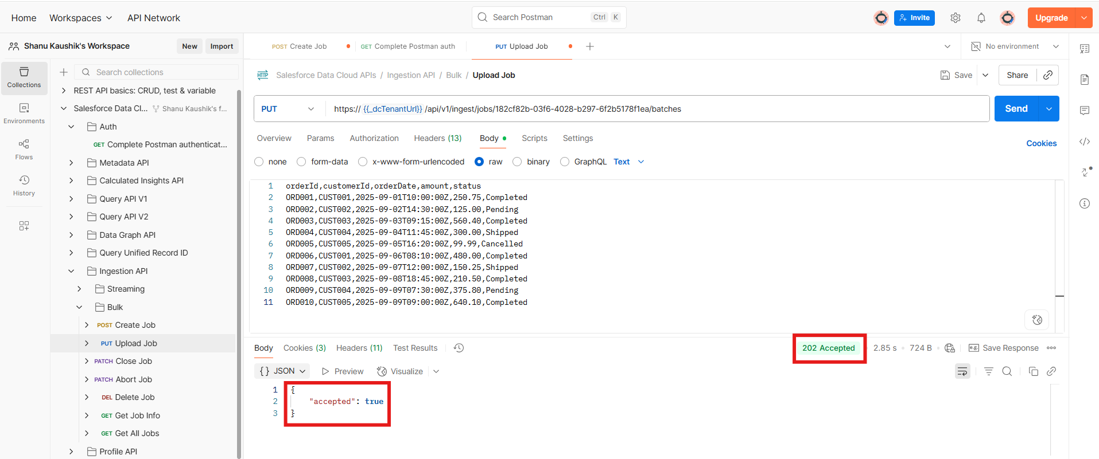Click the Search Postman field
This screenshot has width=1099, height=459.
[x=539, y=17]
